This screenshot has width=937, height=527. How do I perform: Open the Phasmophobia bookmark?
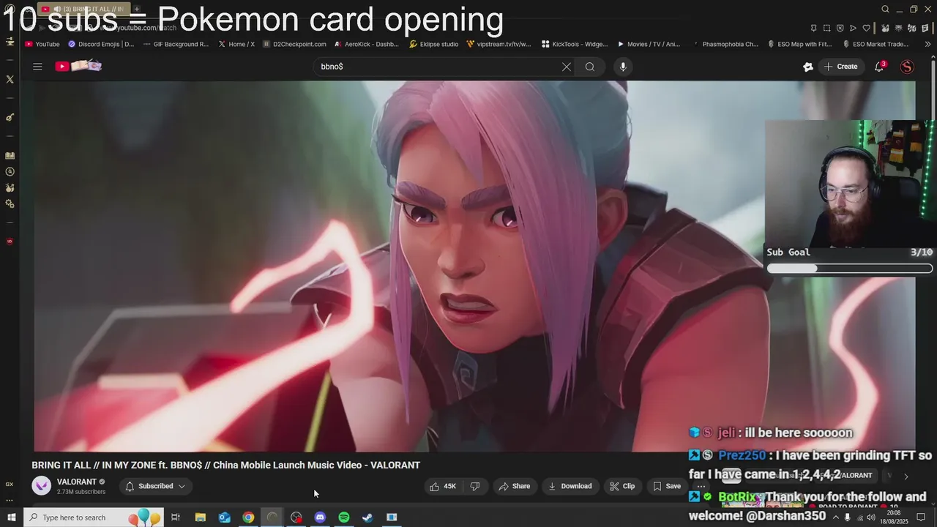tap(725, 44)
